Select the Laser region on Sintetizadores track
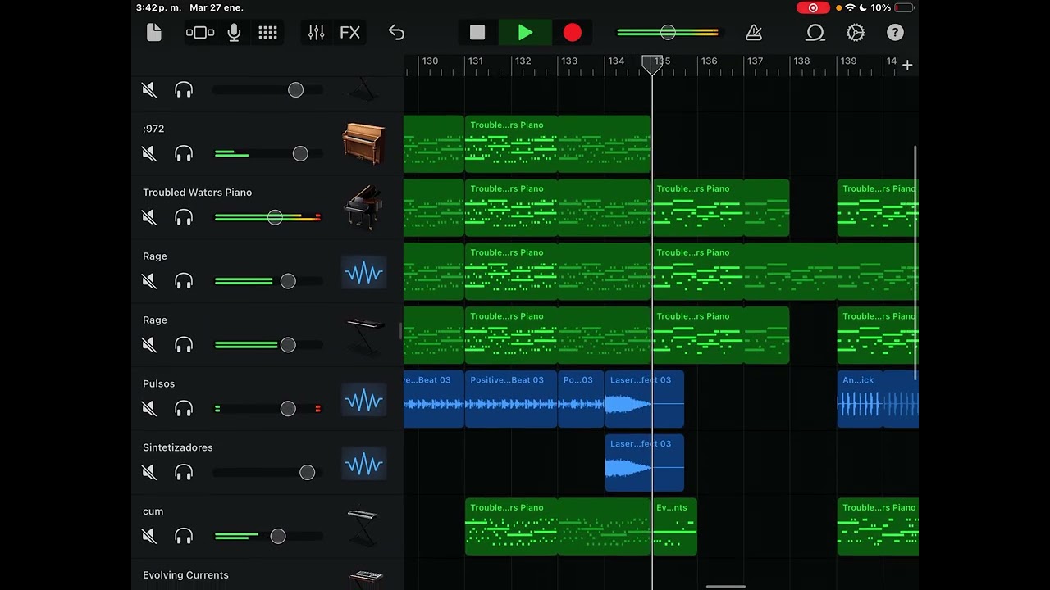 coord(644,463)
